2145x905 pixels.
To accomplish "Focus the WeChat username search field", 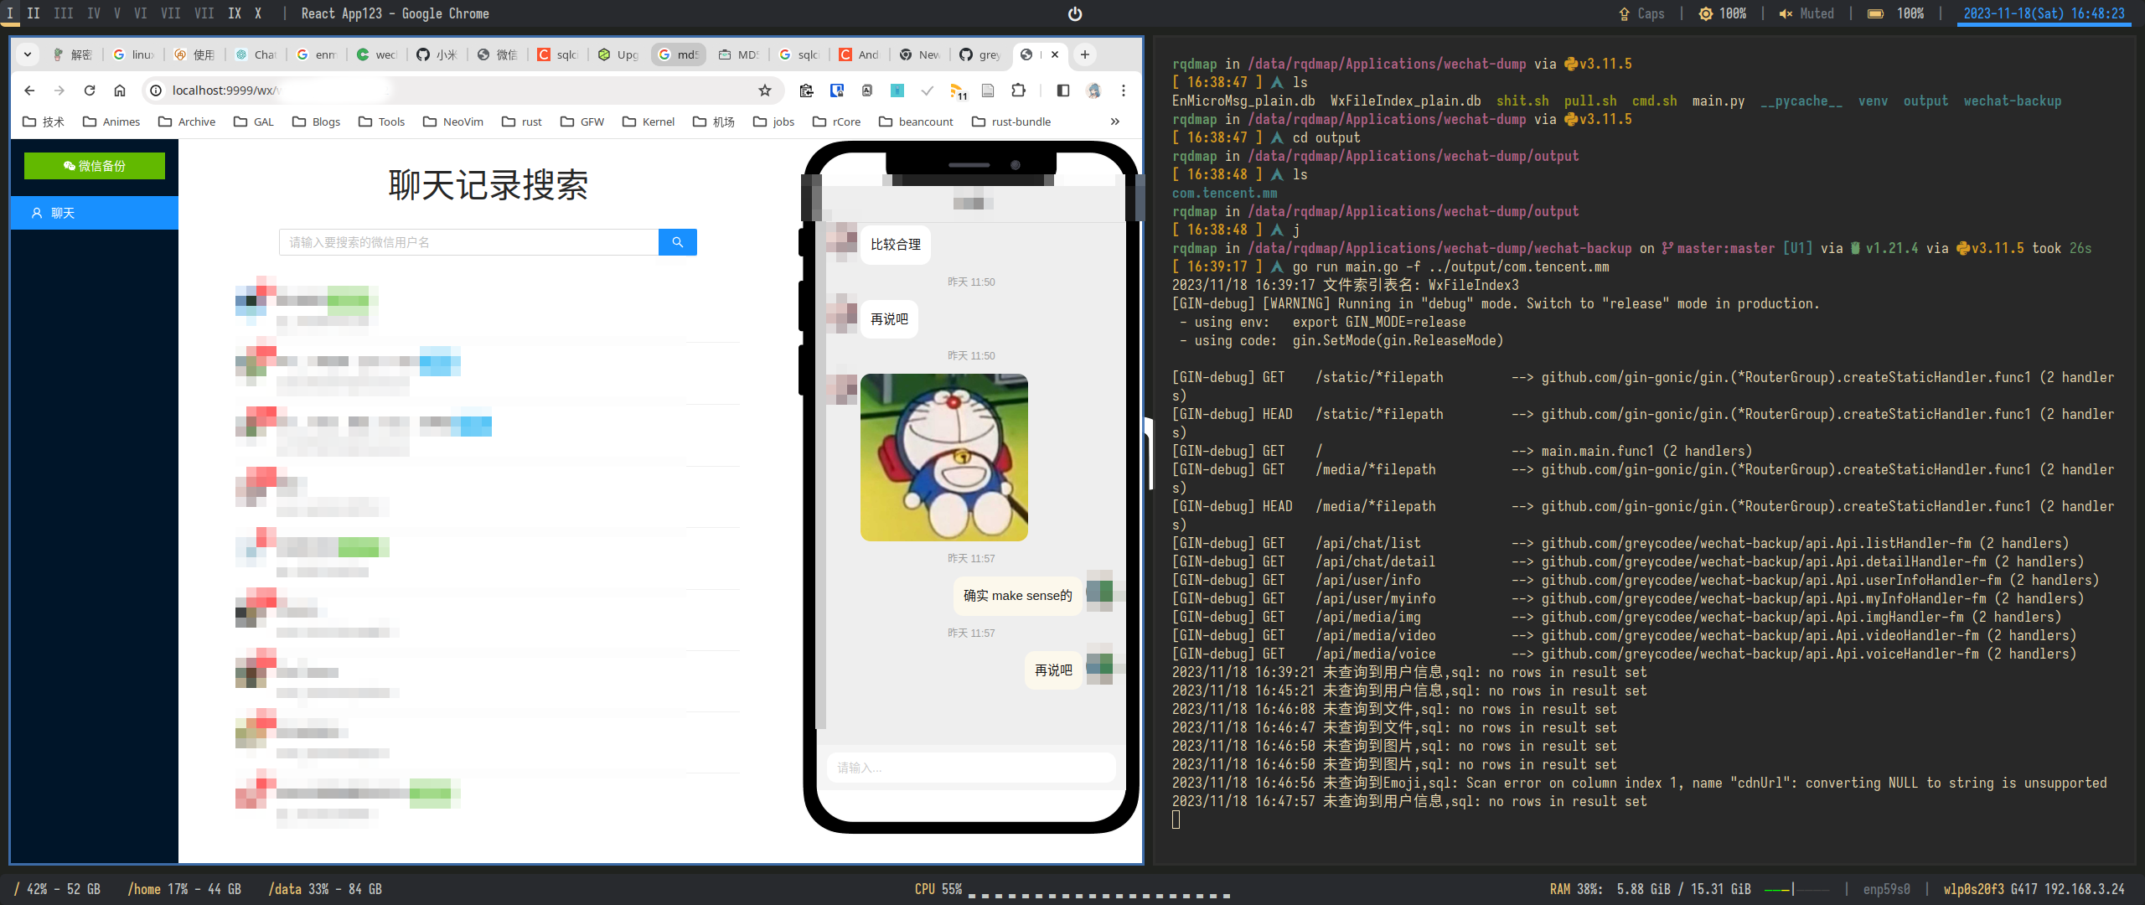I will 468,242.
